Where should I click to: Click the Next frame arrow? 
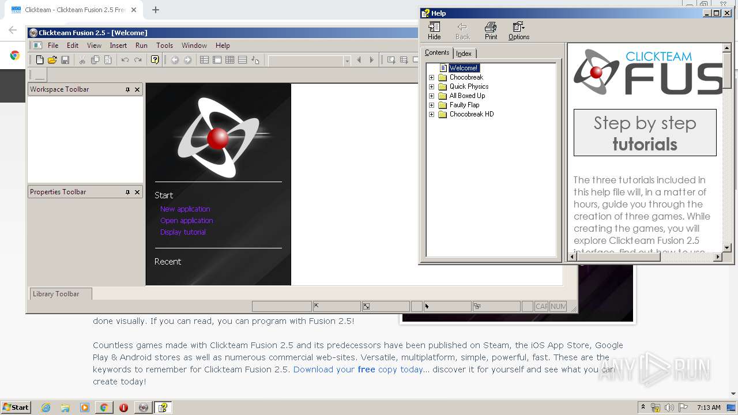click(372, 60)
